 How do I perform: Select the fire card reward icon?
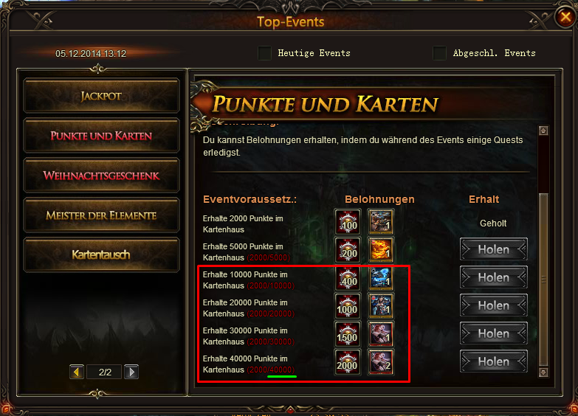coord(380,250)
